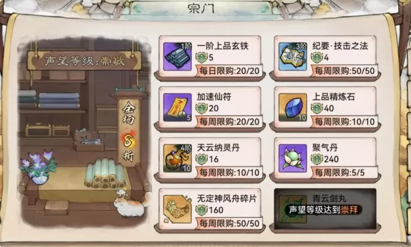This screenshot has width=411, height=247.
Task: Select the 一阶上品玄铁 iron ingot icon
Action: click(178, 57)
